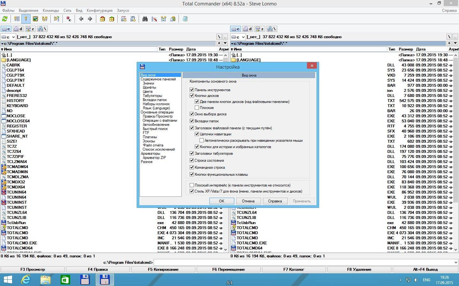Screen dimensions: 459x286
Task: Open directory tree view toolbar icon
Action: (x=45, y=19)
